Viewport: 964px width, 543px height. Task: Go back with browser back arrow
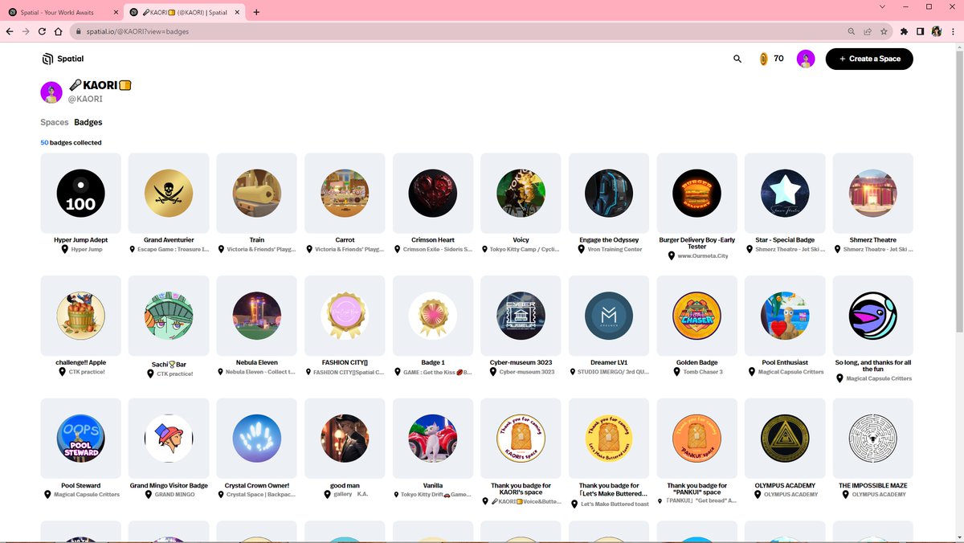click(x=10, y=31)
